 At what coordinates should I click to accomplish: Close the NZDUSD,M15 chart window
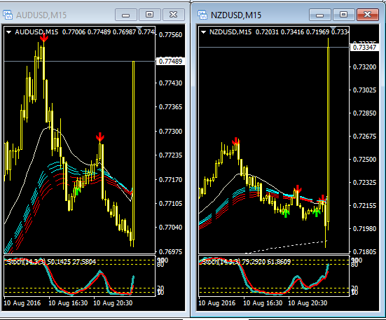(x=368, y=15)
